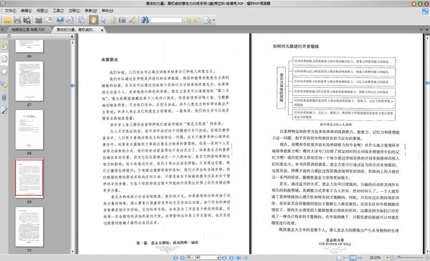Select the Hand tool
This screenshot has height=261, width=430.
[x=93, y=20]
